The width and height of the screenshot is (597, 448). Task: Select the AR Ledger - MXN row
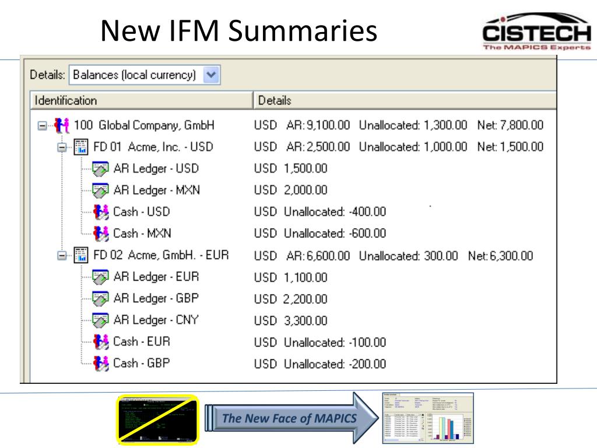click(293, 190)
